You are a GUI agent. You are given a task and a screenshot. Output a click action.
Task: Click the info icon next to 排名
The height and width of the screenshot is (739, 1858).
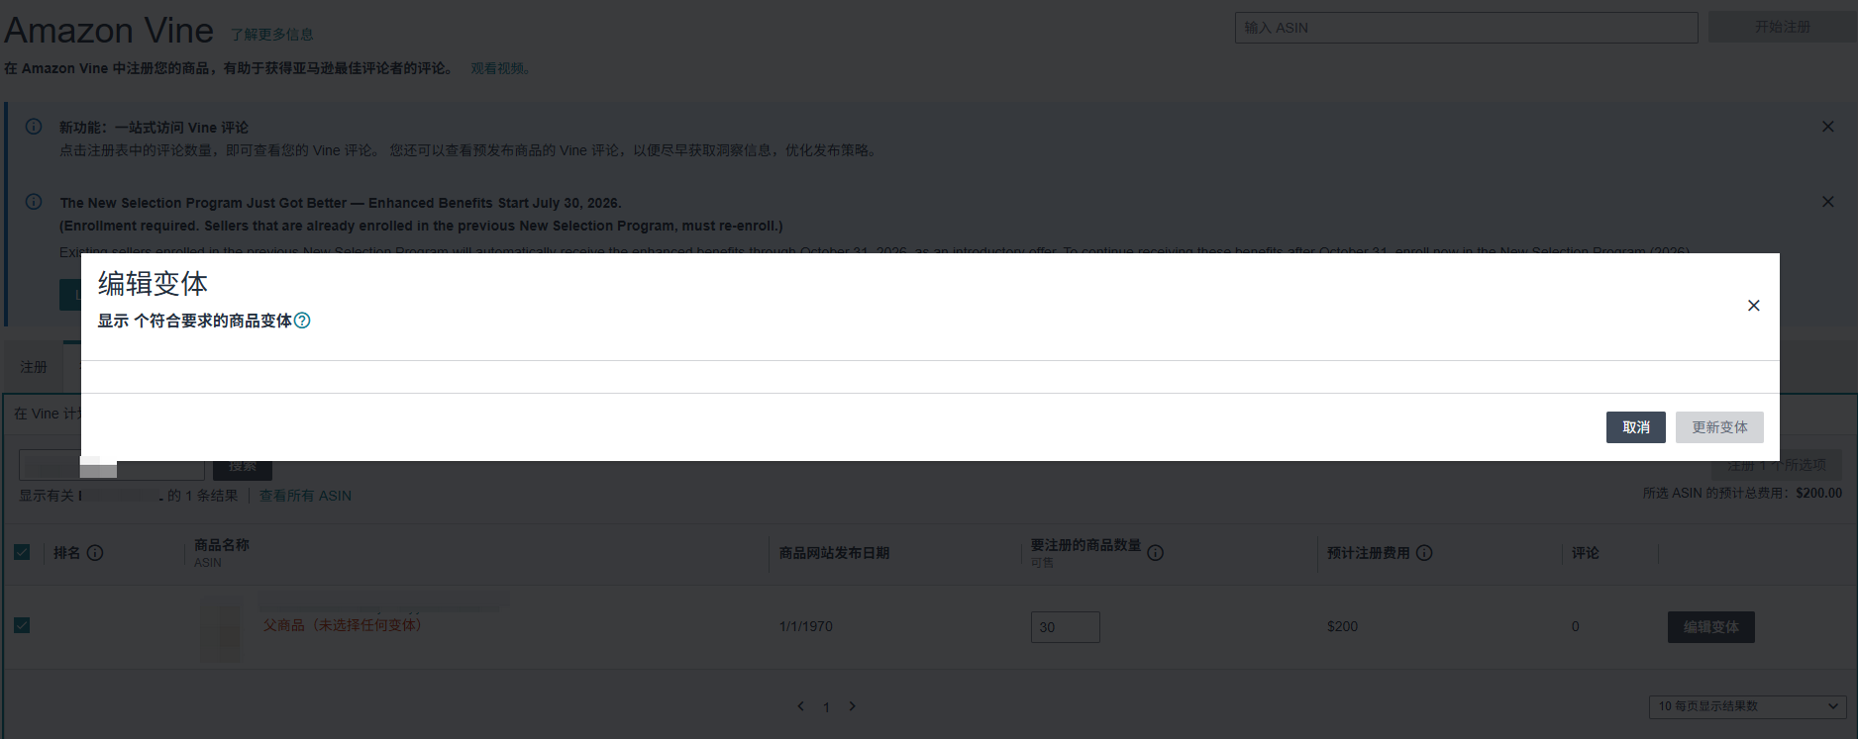[x=95, y=553]
